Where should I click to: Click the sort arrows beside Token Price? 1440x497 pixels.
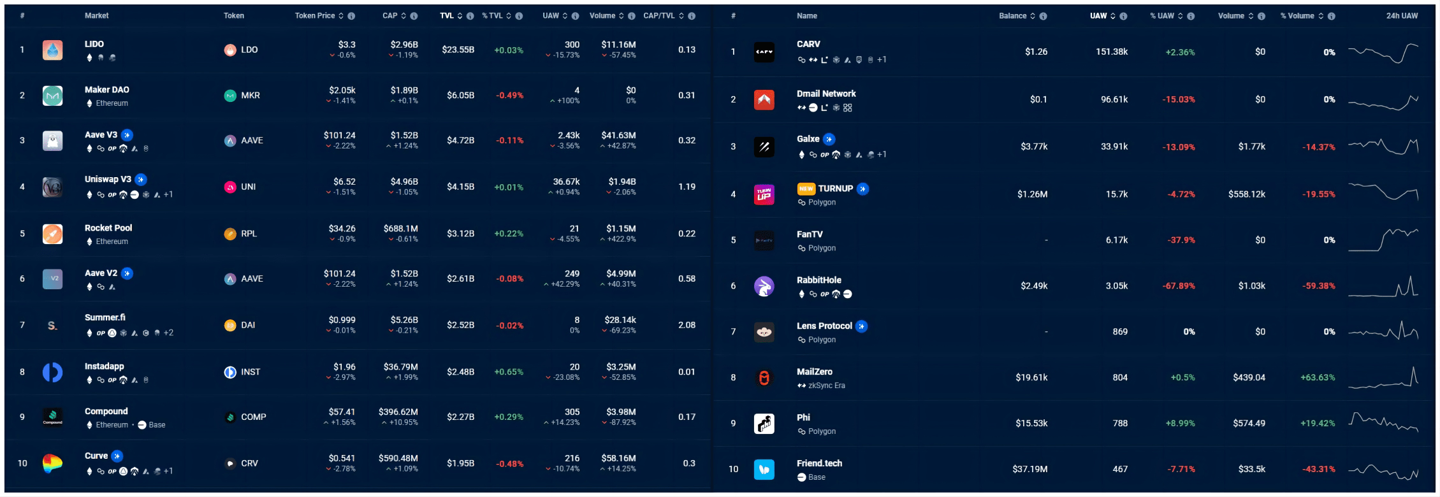[341, 16]
